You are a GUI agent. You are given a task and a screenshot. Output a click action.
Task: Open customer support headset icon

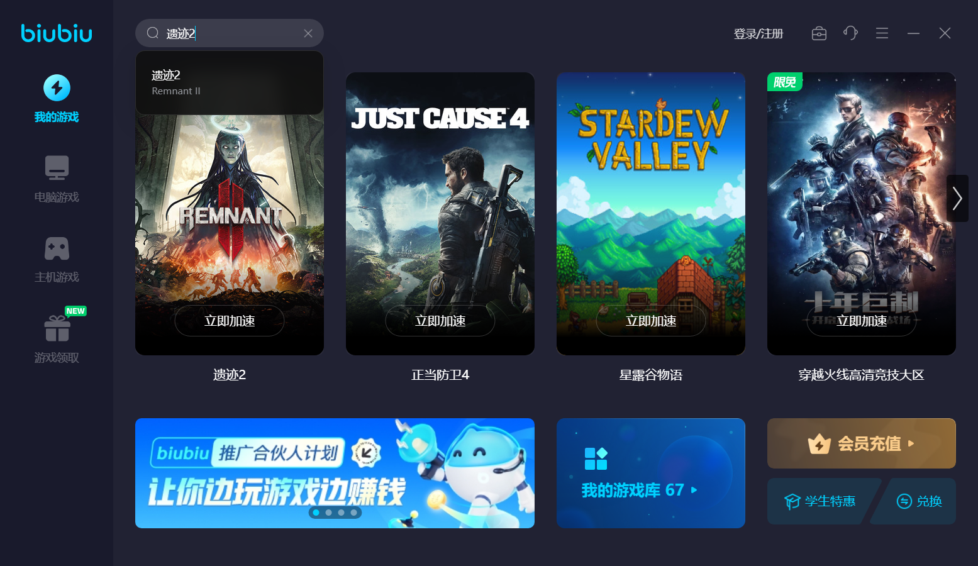pos(850,33)
